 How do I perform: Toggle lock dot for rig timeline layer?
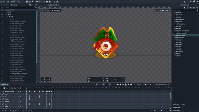point(21,97)
